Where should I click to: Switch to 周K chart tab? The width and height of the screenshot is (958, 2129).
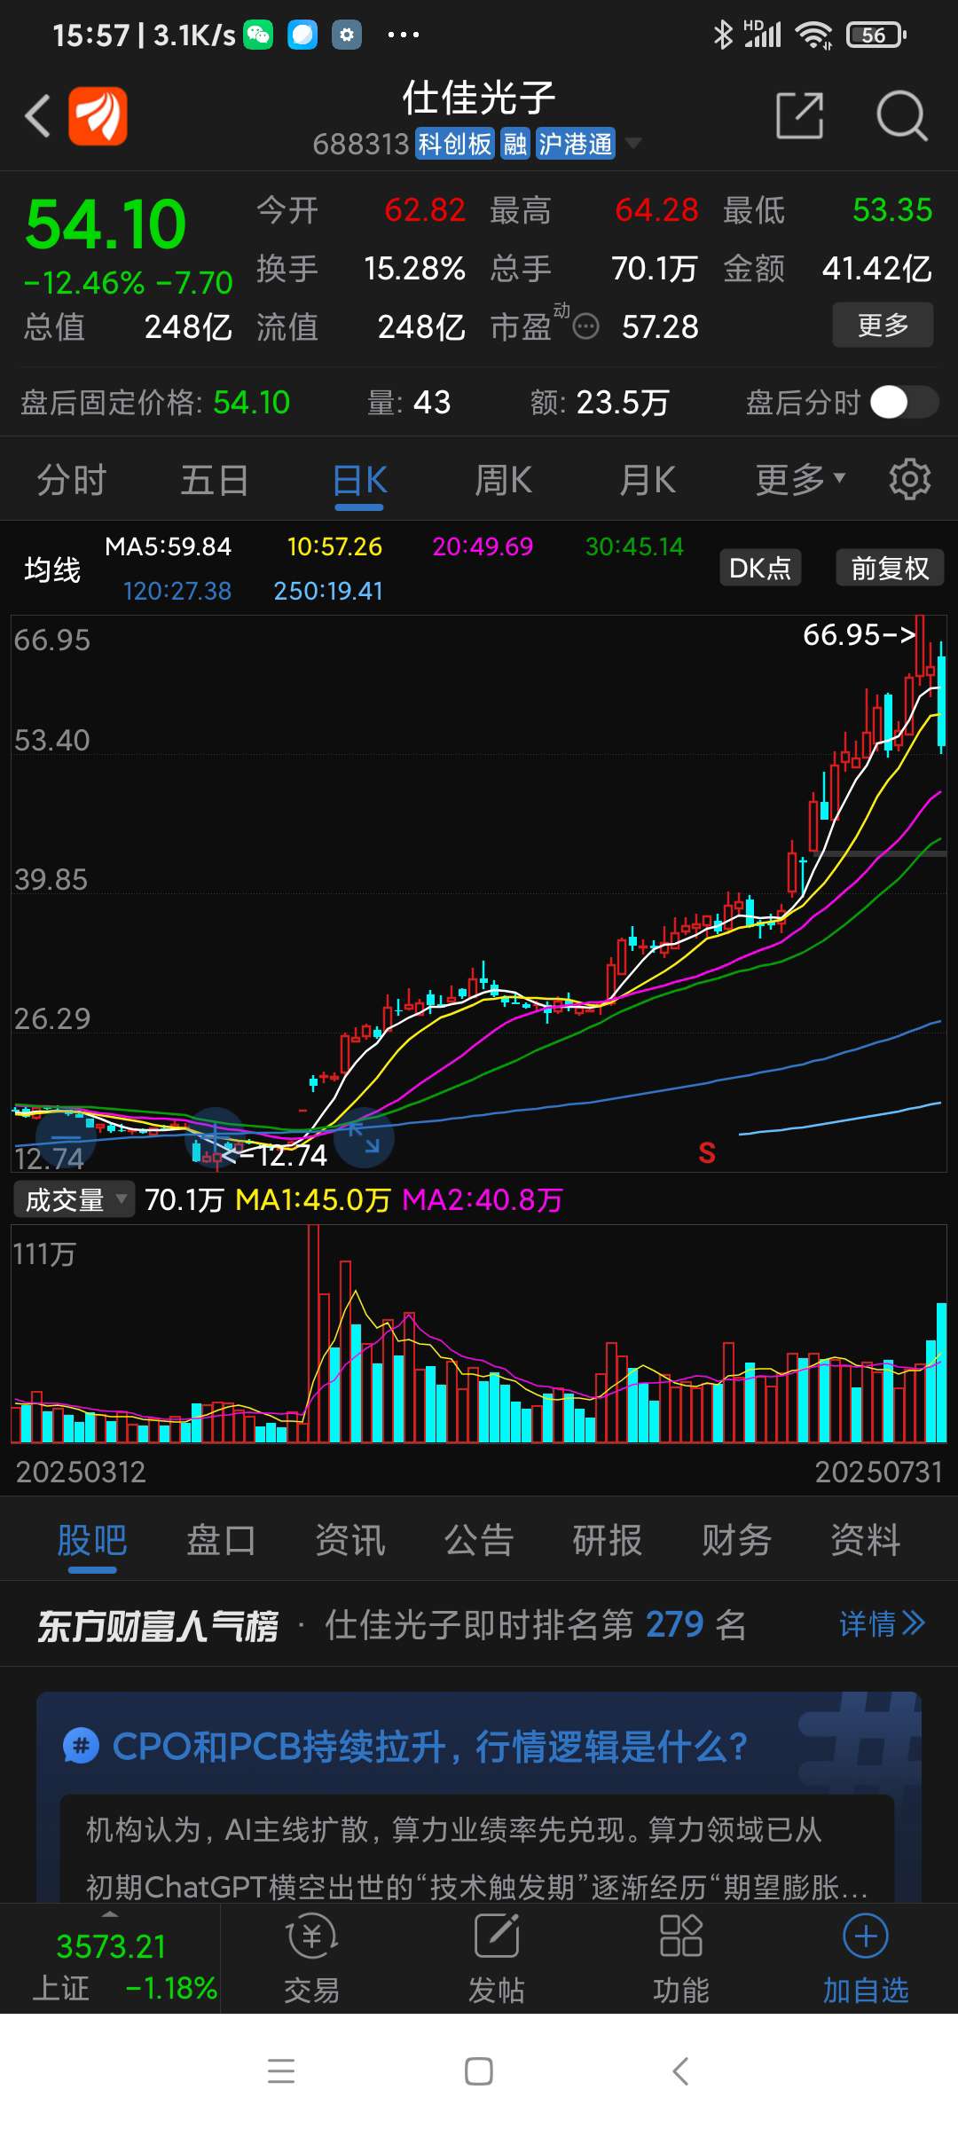503,480
